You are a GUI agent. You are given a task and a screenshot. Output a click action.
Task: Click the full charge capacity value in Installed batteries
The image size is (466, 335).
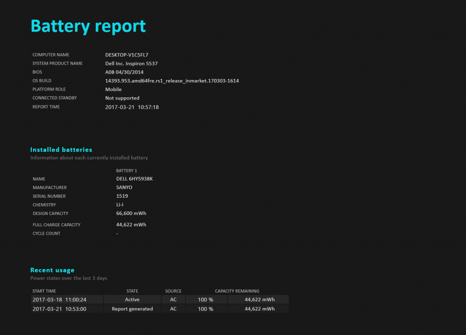(x=131, y=225)
